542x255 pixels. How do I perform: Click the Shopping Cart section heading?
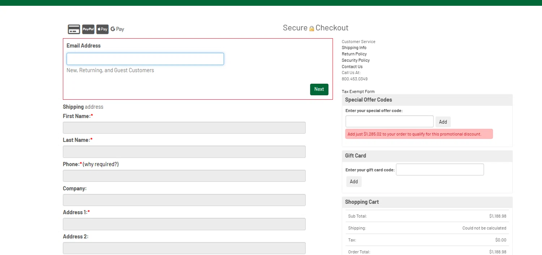(x=362, y=202)
